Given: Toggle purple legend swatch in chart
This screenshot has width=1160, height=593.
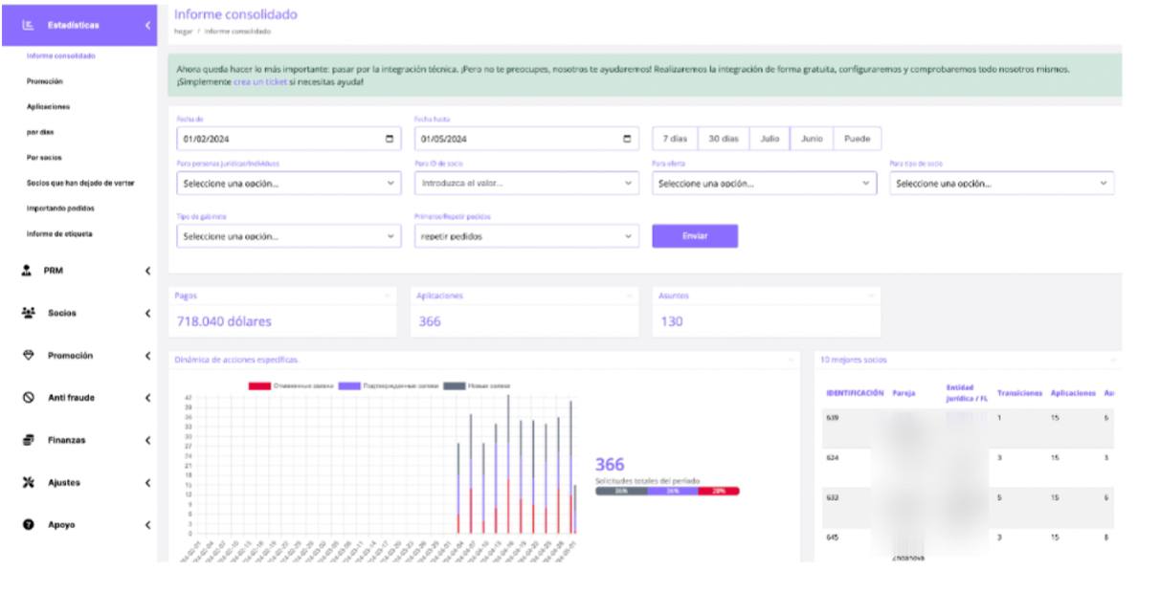Looking at the screenshot, I should coord(348,385).
